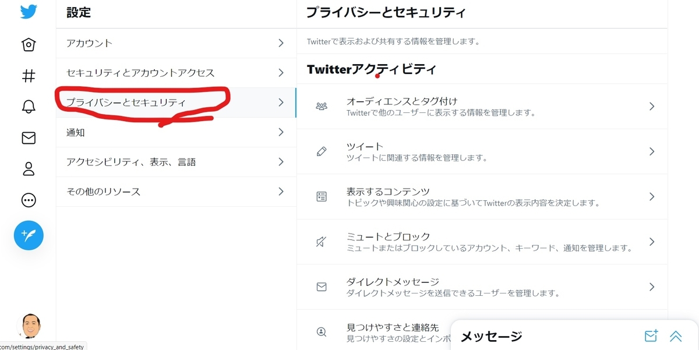699x350 pixels.
Task: Click the muted speaker icon beside ミュートとブロック
Action: point(322,242)
